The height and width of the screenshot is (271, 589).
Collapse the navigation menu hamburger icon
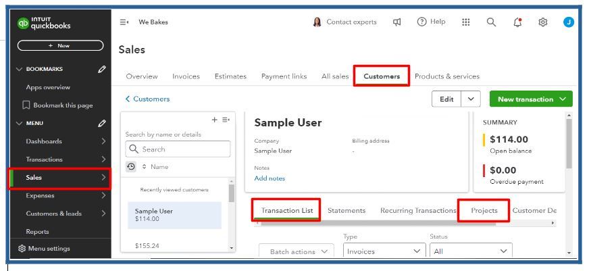124,22
